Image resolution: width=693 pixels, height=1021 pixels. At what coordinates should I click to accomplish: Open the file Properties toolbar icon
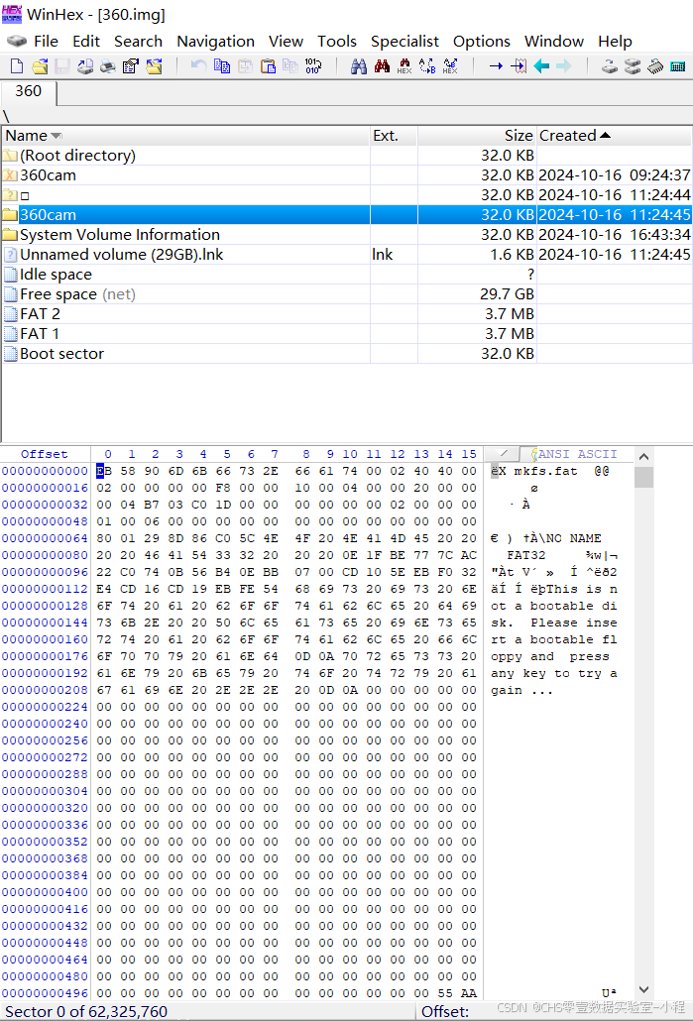pyautogui.click(x=131, y=65)
